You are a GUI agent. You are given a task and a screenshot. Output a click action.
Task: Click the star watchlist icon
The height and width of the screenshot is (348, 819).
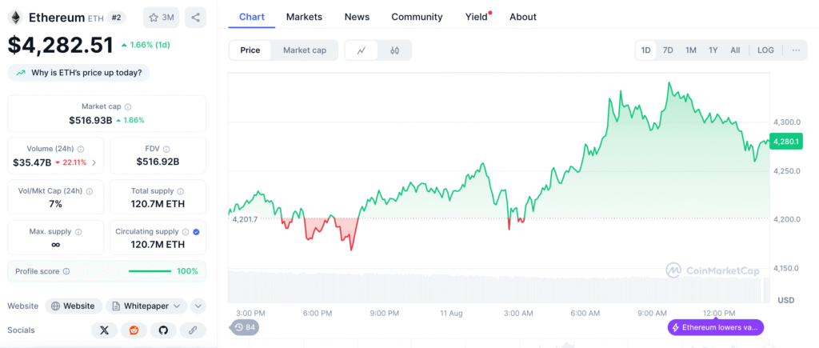click(x=161, y=17)
